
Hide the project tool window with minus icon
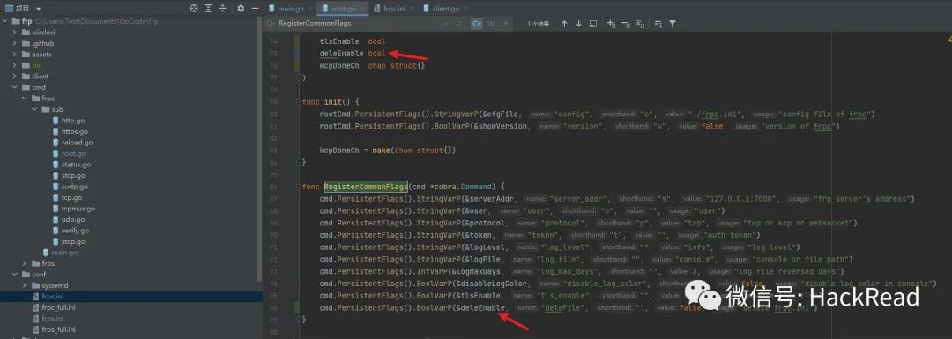coord(255,9)
